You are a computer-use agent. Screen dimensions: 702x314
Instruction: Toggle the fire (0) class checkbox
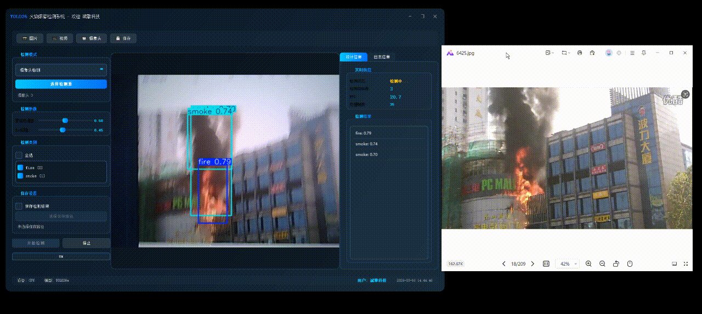[x=20, y=167]
